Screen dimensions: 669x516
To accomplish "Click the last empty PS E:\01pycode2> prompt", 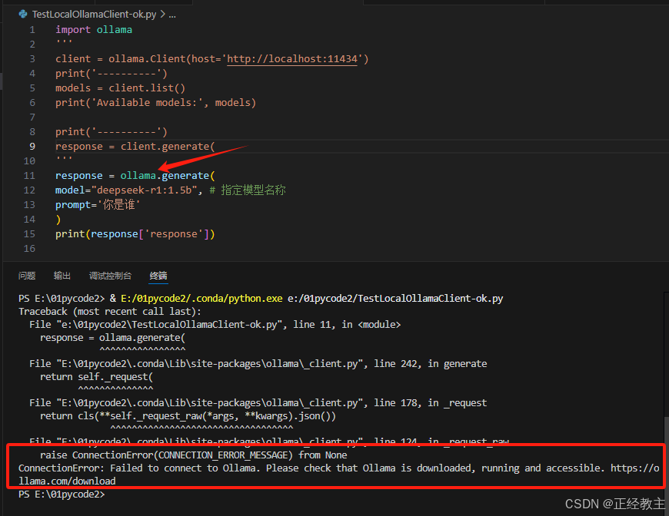I will (62, 495).
